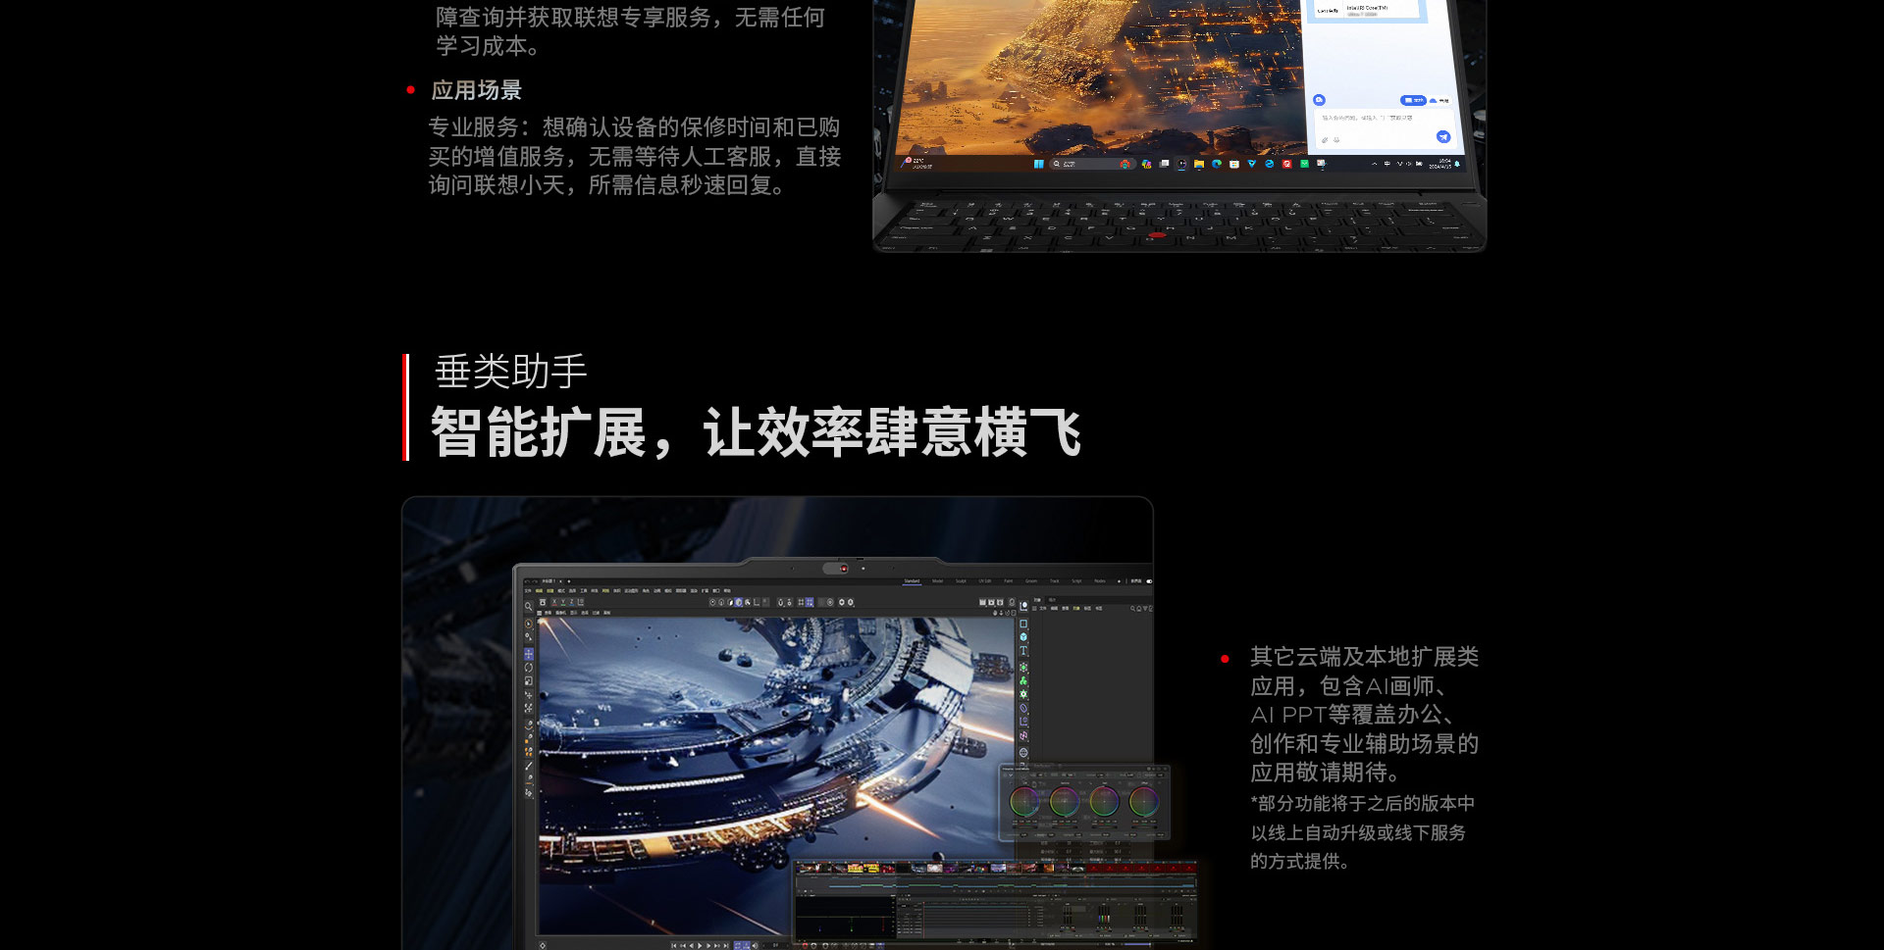The width and height of the screenshot is (1884, 950).
Task: Open File Explorer from the laptop taskbar
Action: pyautogui.click(x=1199, y=164)
